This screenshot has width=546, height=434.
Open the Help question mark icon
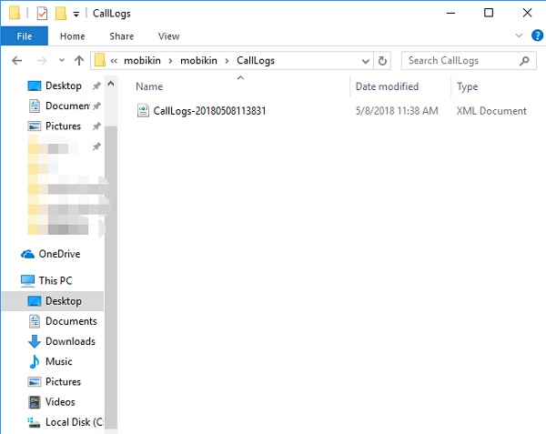533,36
